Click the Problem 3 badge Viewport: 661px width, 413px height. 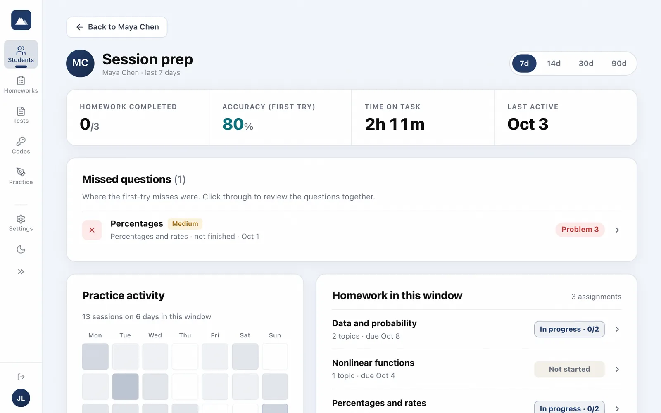580,230
